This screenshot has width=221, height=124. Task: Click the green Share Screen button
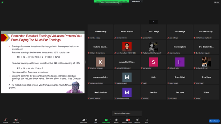[106, 121]
